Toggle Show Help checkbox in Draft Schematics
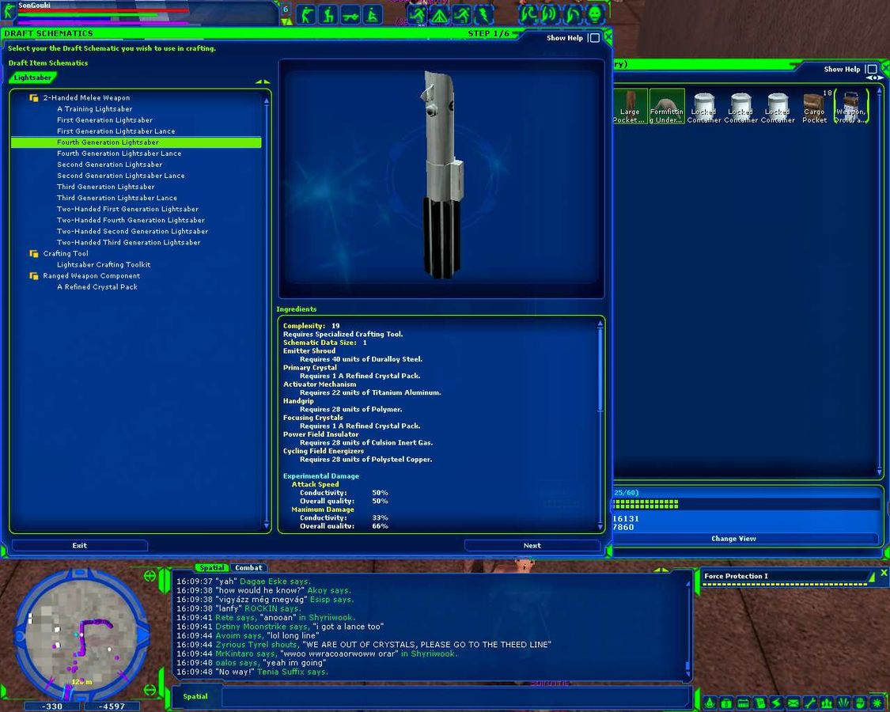 pos(594,38)
